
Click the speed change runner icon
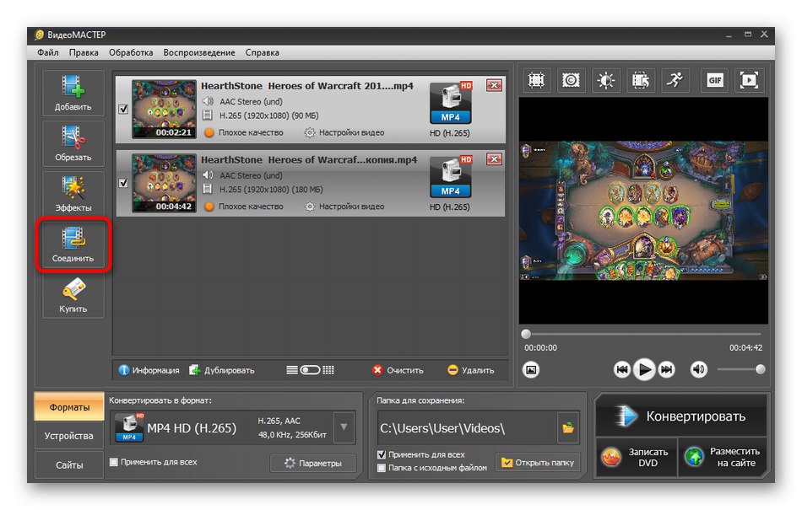click(675, 80)
